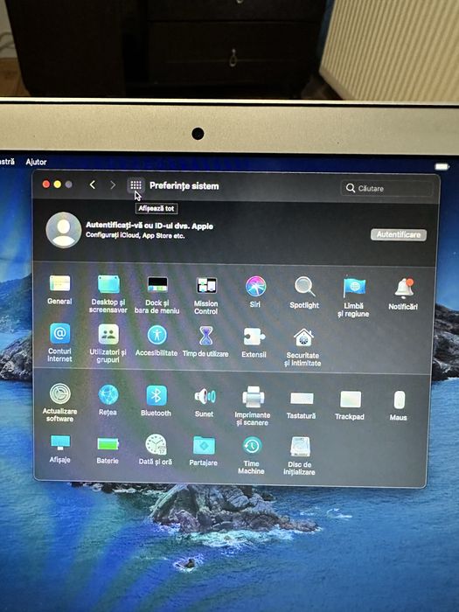Open Dată și oră preferences

point(156,449)
